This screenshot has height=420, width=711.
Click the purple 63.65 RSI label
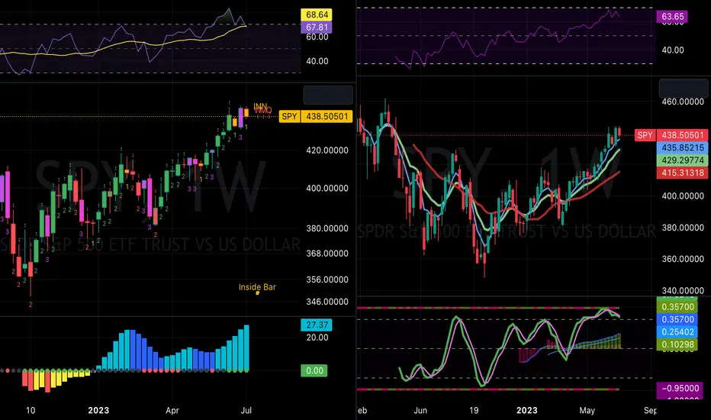coord(672,17)
